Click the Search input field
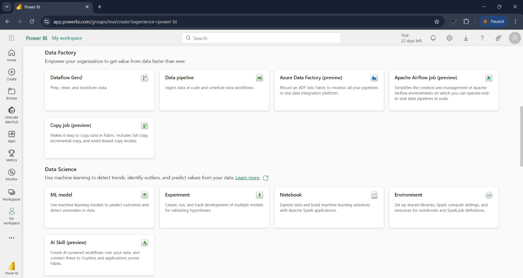This screenshot has width=523, height=278. (261, 38)
